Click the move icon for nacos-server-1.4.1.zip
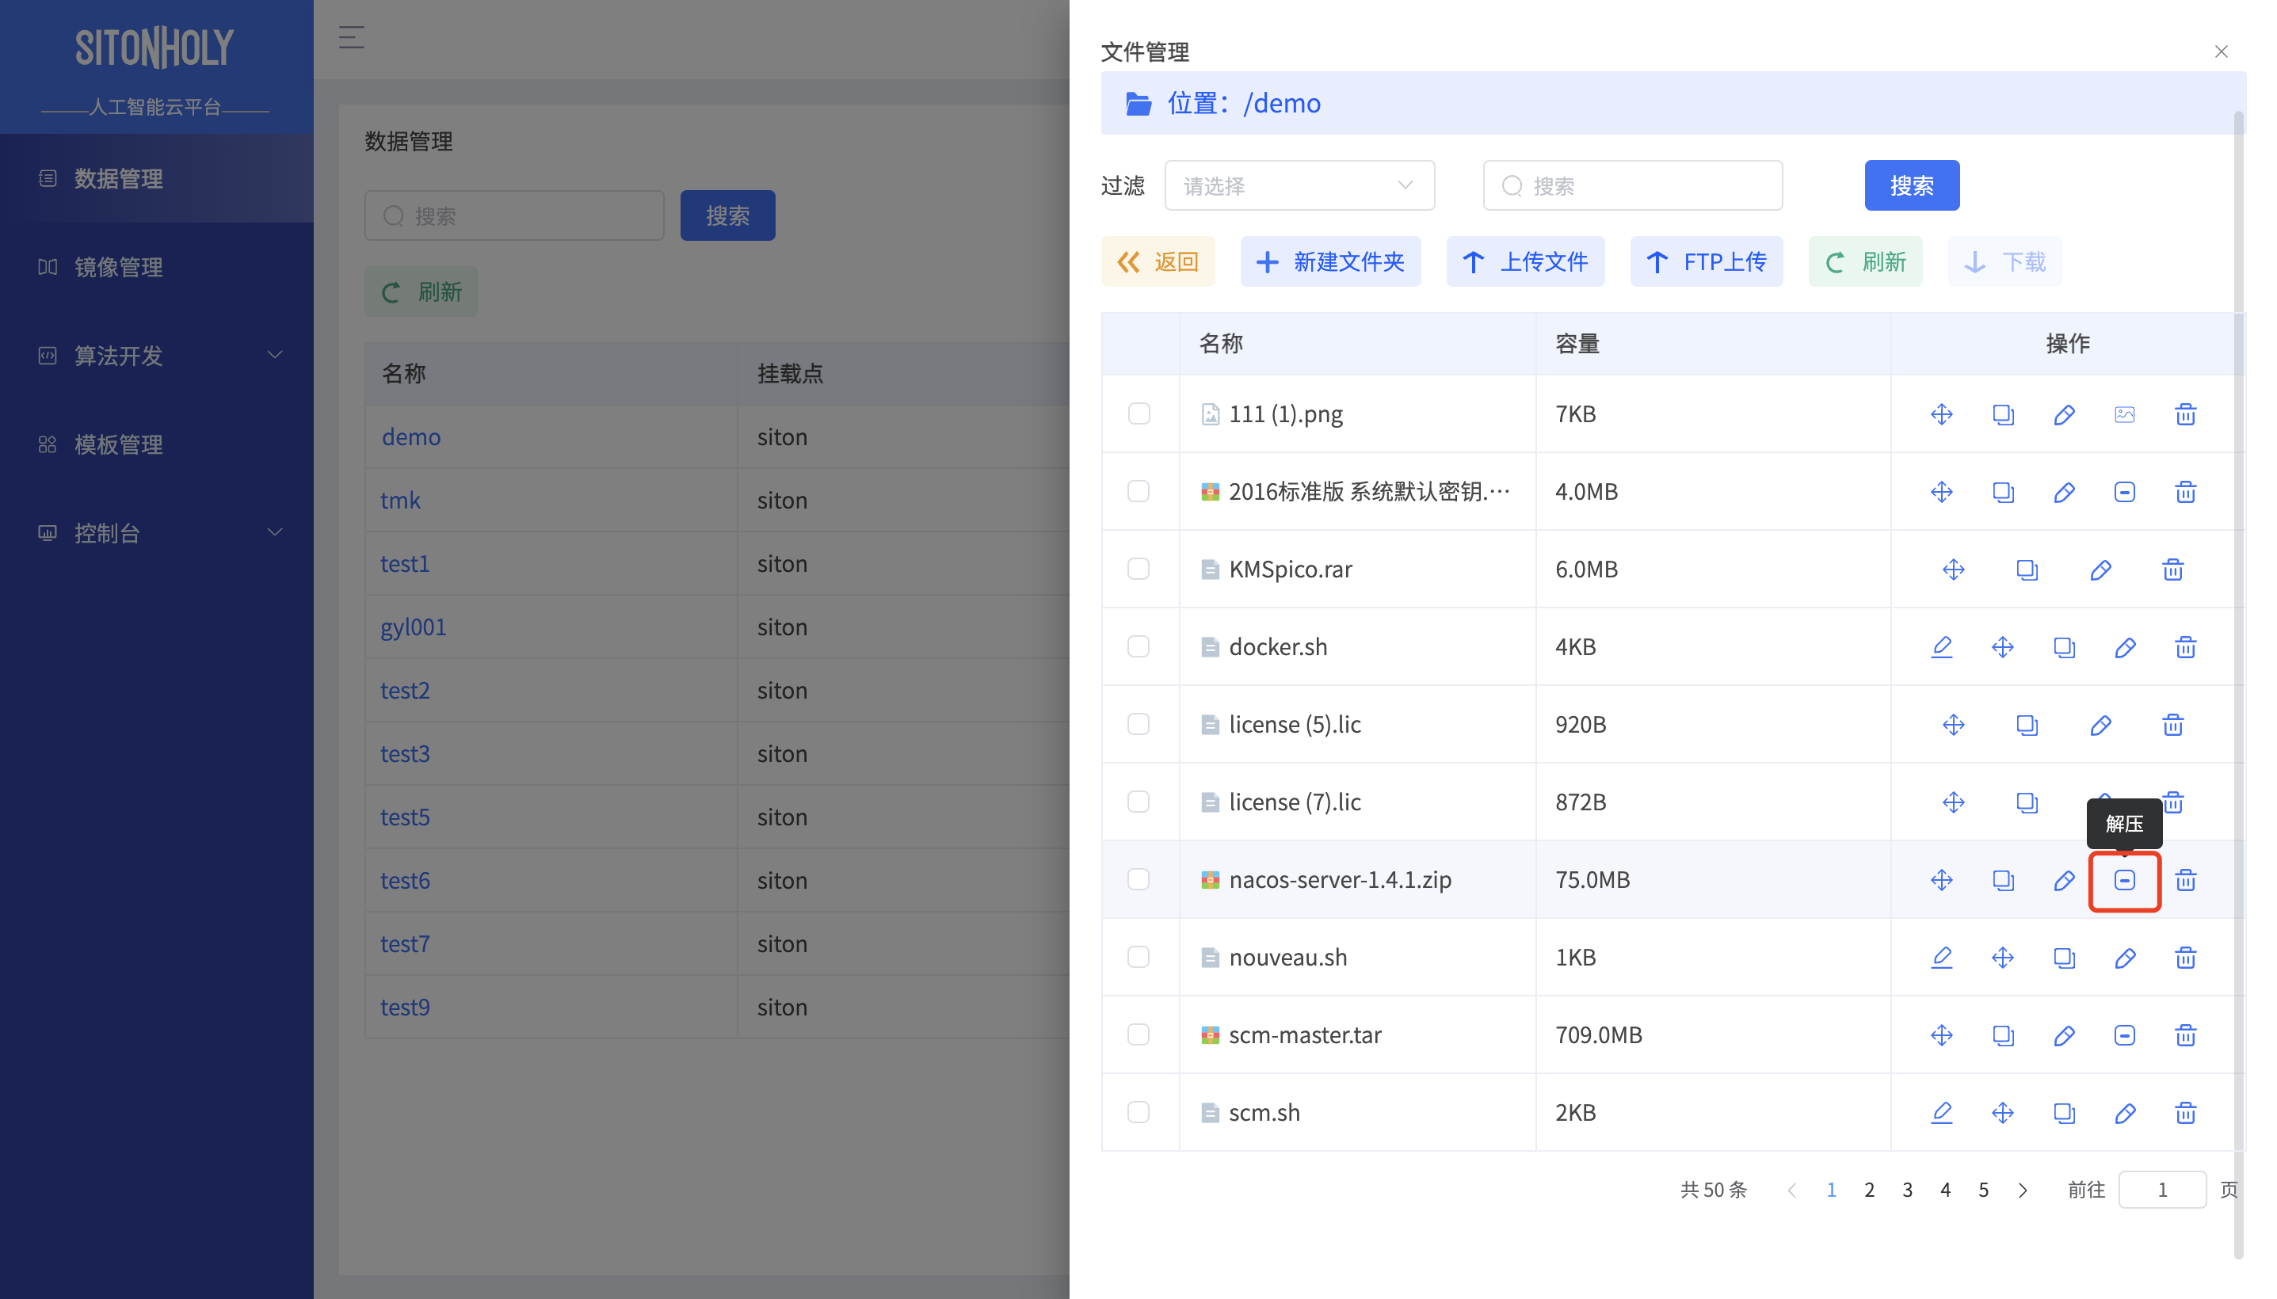The width and height of the screenshot is (2277, 1299). pyautogui.click(x=1942, y=880)
